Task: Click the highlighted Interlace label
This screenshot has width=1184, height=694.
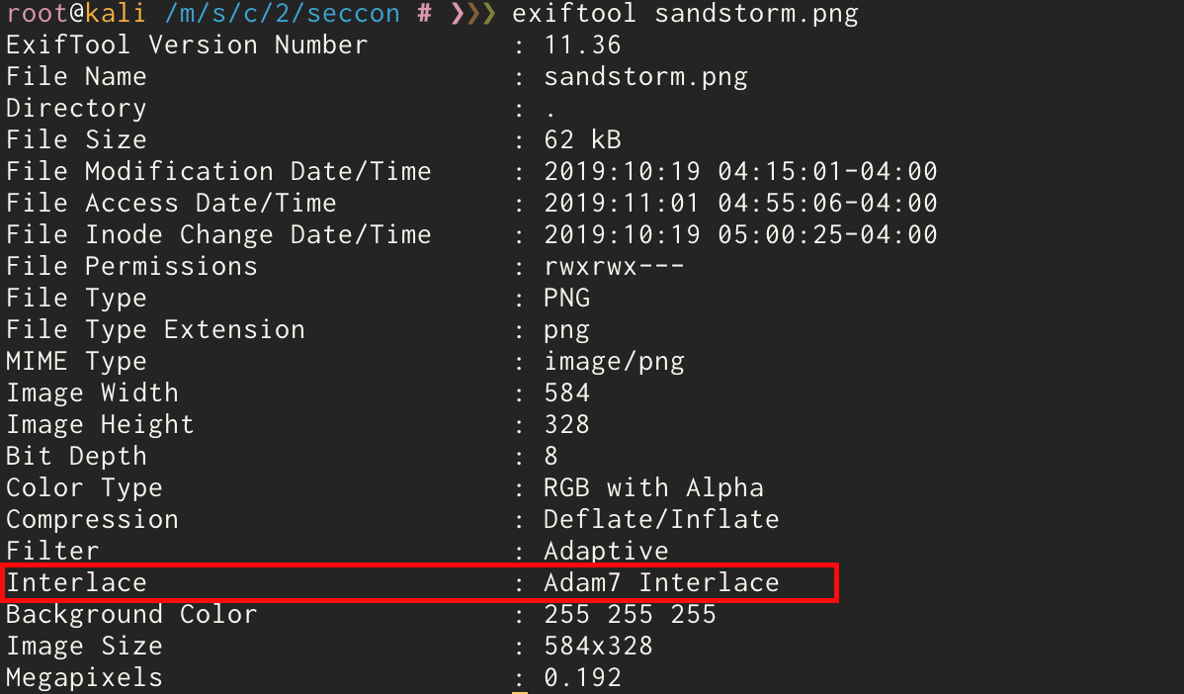Action: point(76,582)
